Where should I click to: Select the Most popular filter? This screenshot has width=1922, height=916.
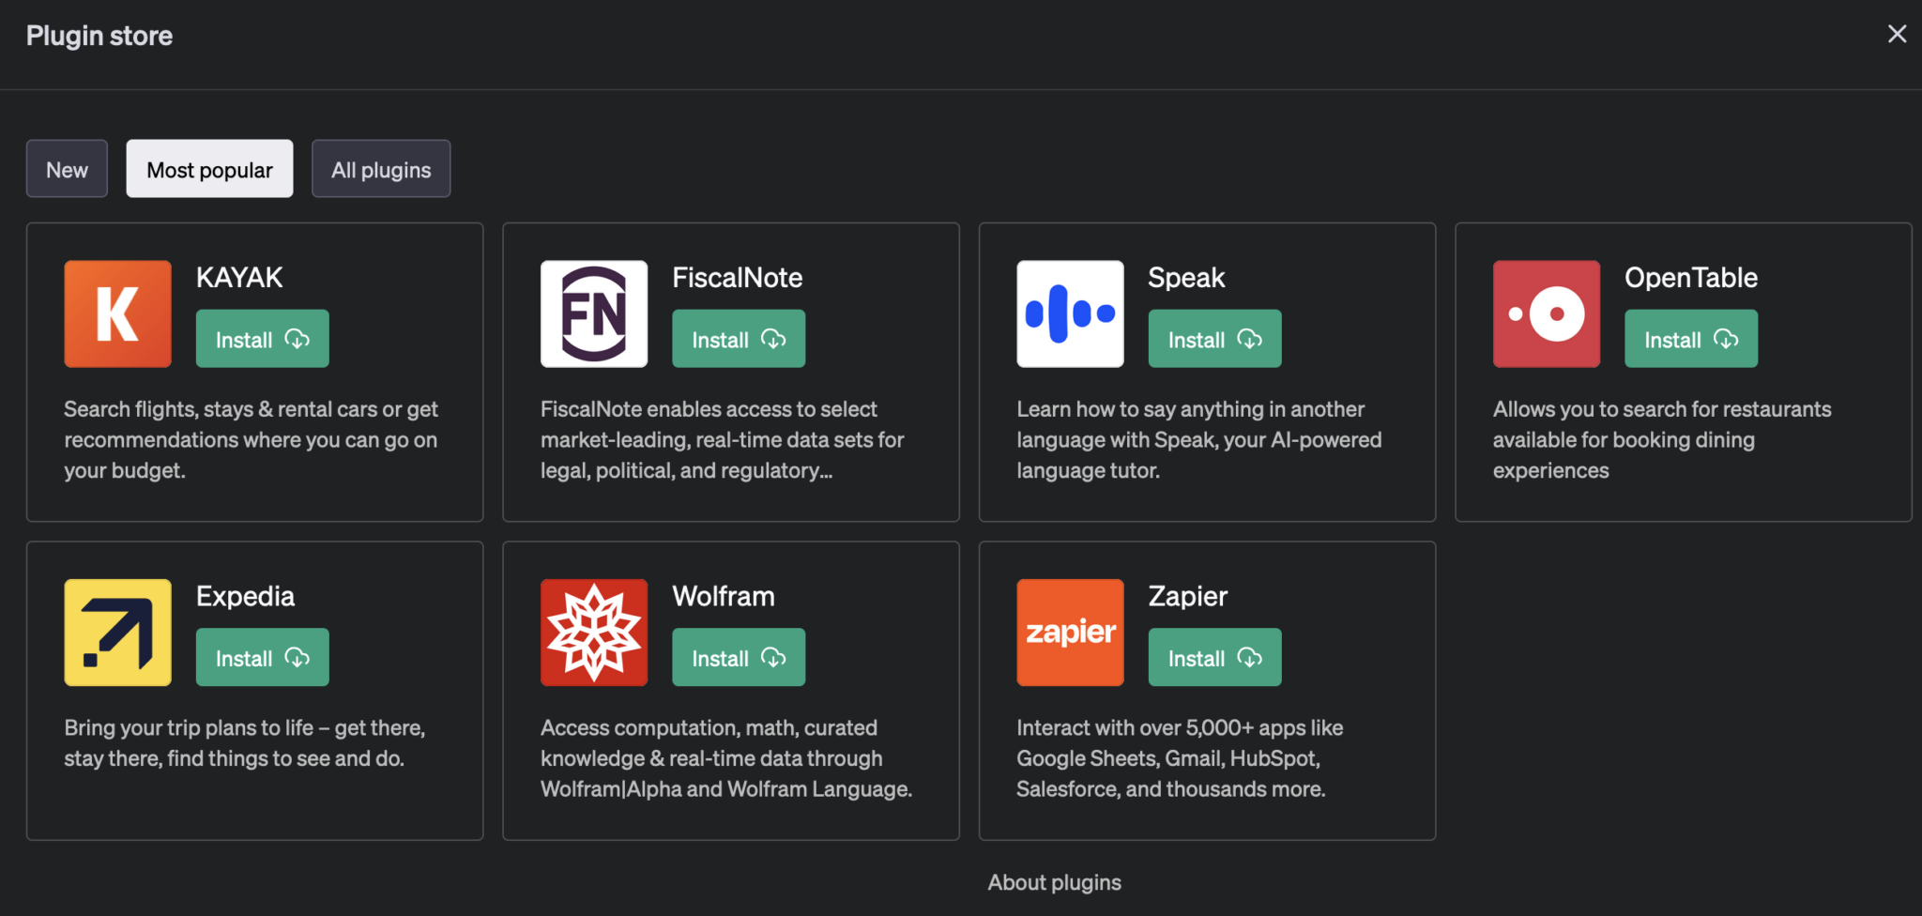[208, 169]
